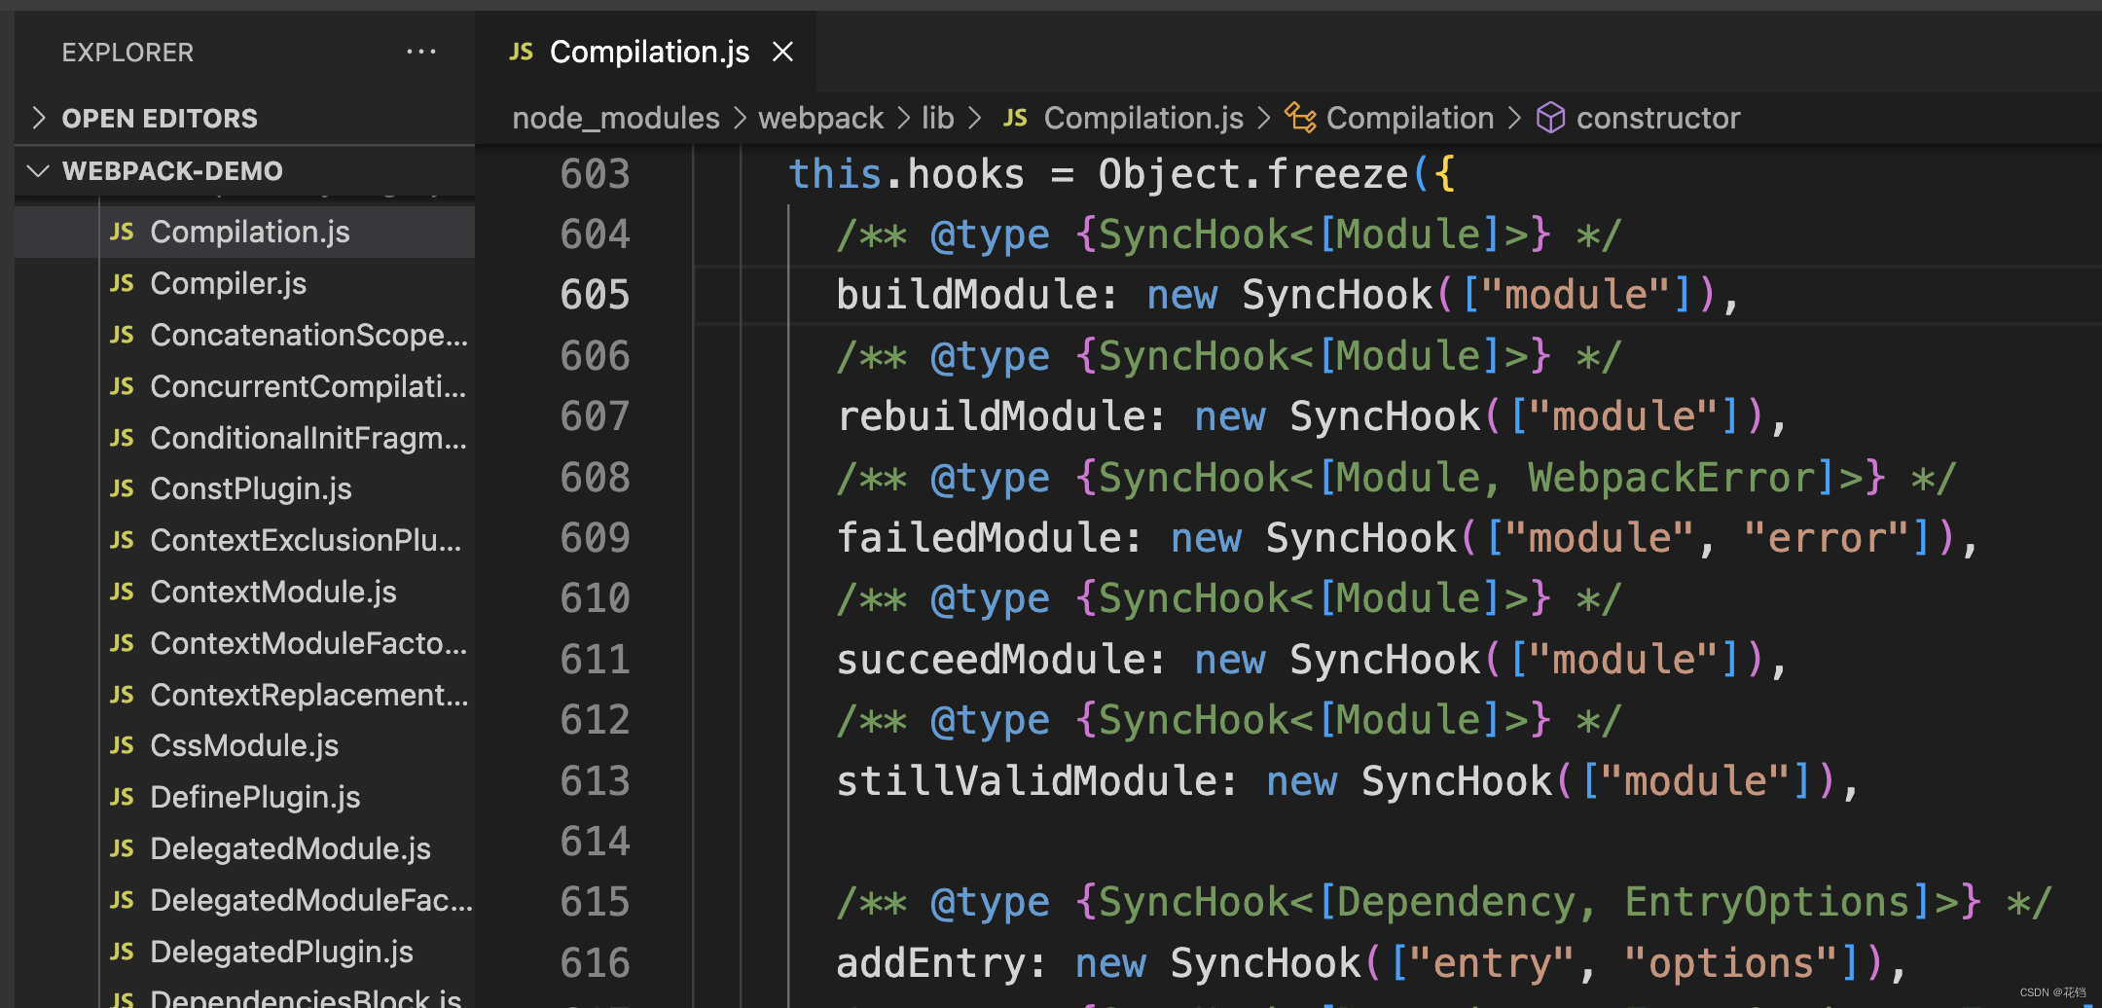2102x1008 pixels.
Task: Click the JS icon beside DelegatedPlugin.js
Action: pos(122,952)
